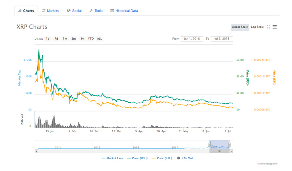
Task: Open the Historical Data tab
Action: coord(124,11)
